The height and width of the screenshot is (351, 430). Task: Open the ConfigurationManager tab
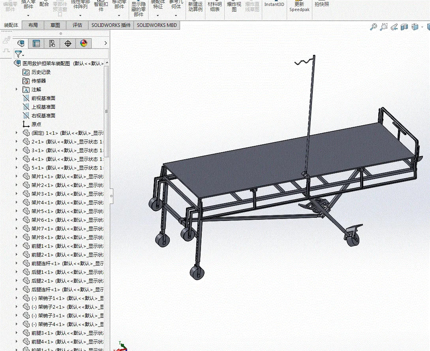click(52, 43)
